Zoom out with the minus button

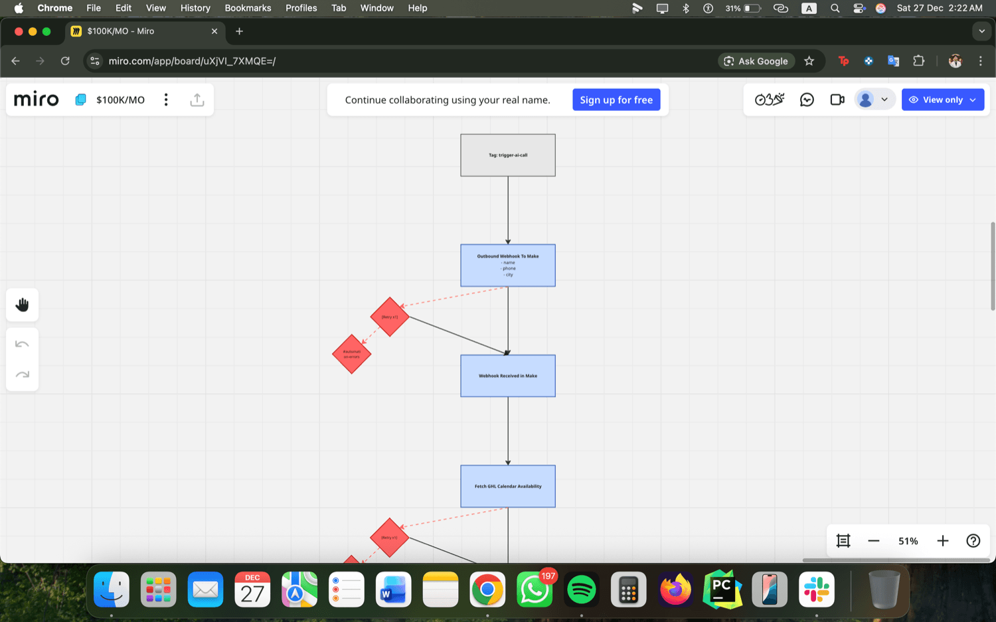point(874,541)
